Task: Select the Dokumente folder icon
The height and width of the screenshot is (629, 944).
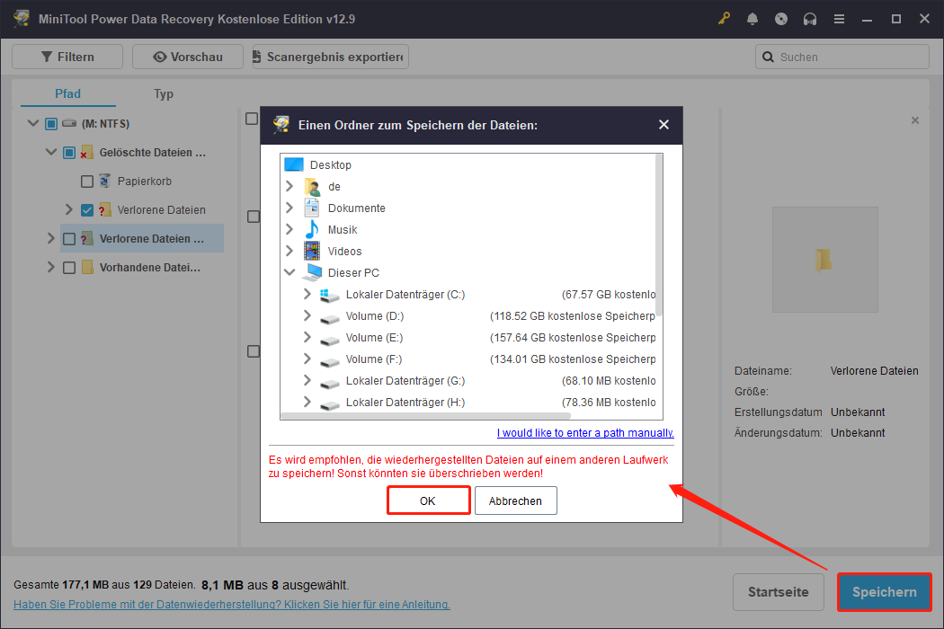Action: pos(312,208)
